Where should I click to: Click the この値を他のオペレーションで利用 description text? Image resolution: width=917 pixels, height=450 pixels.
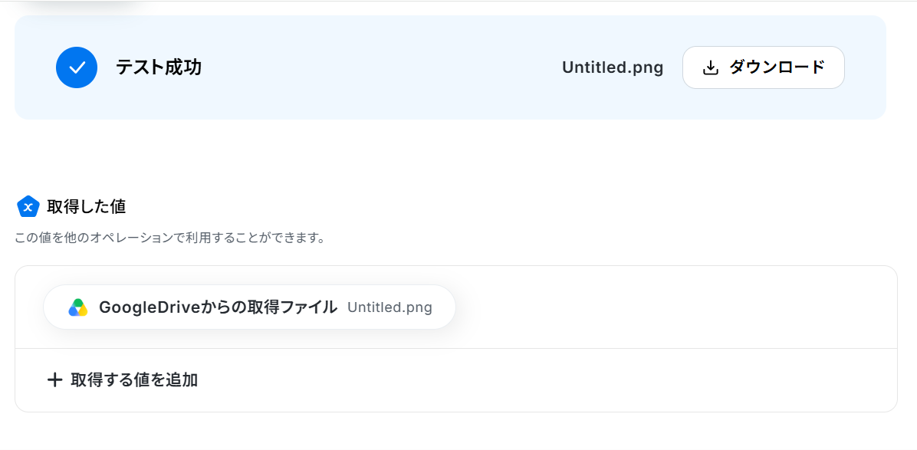coord(170,238)
